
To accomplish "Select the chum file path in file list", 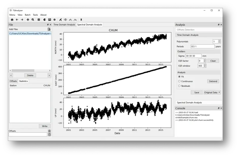I will pyautogui.click(x=30, y=33).
